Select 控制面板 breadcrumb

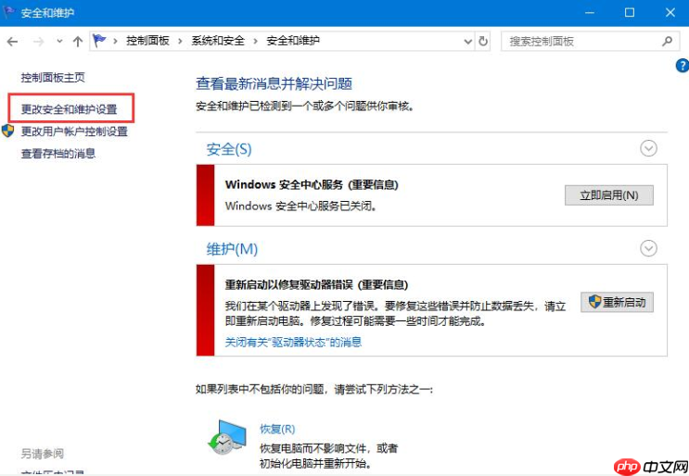pyautogui.click(x=147, y=41)
